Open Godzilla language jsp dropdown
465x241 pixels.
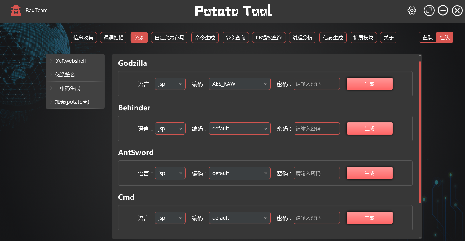click(x=170, y=84)
